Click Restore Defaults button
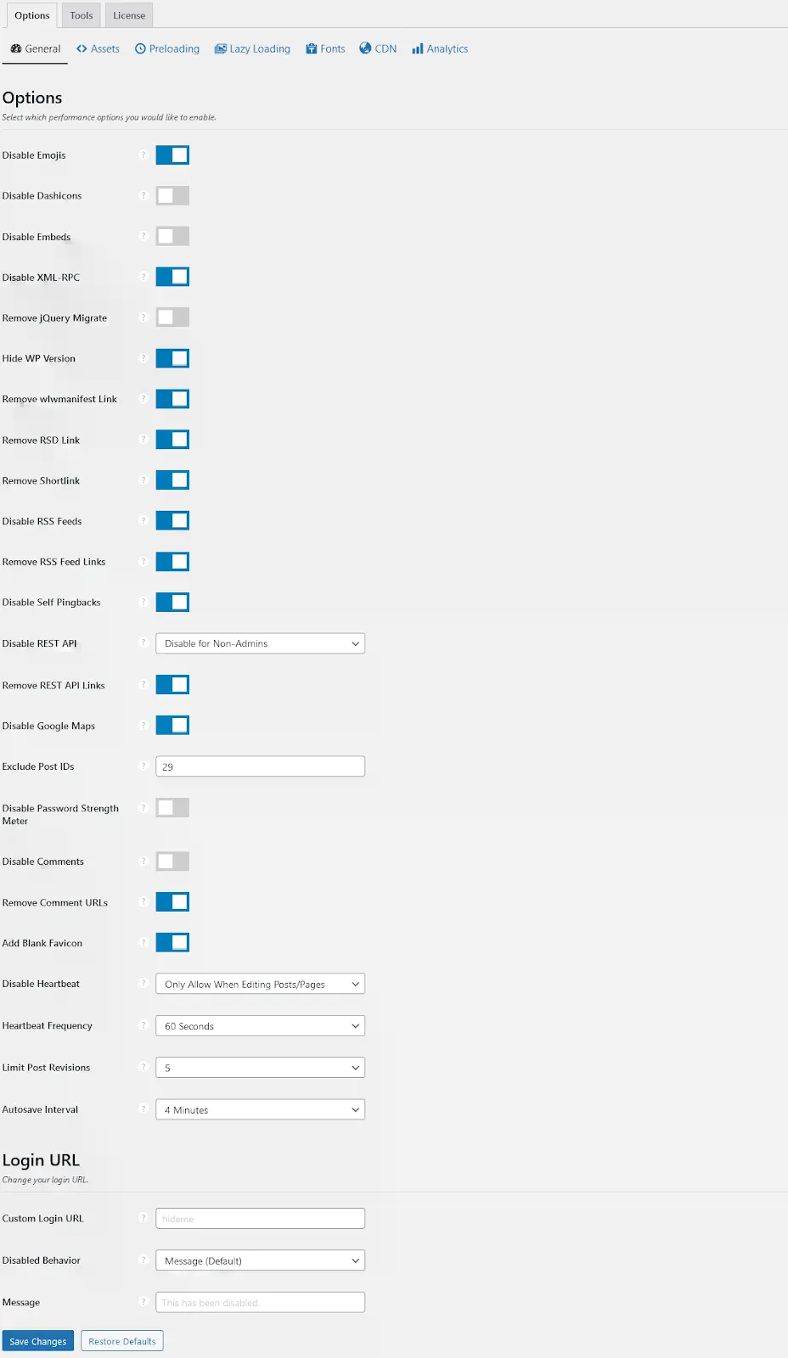 click(122, 1341)
